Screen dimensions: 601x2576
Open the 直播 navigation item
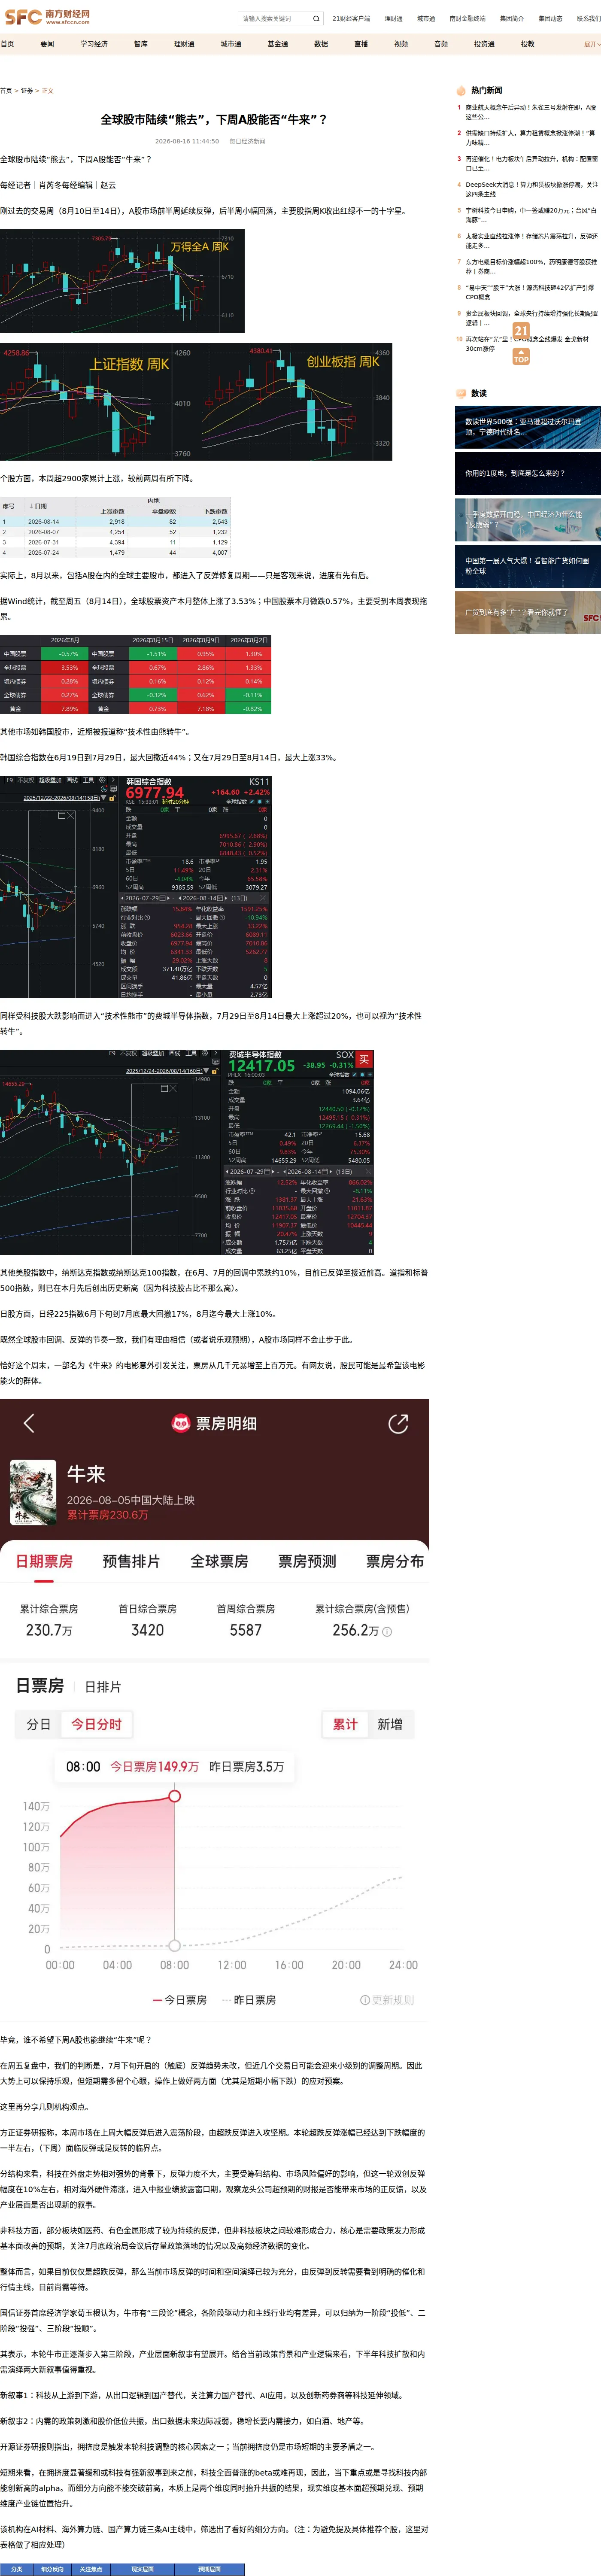(361, 44)
